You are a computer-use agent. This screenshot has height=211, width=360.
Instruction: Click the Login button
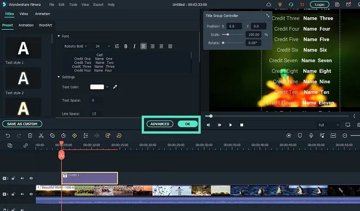319,4
